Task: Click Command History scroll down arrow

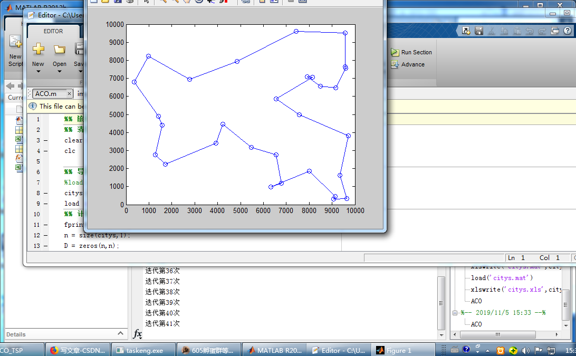Action: (565, 325)
